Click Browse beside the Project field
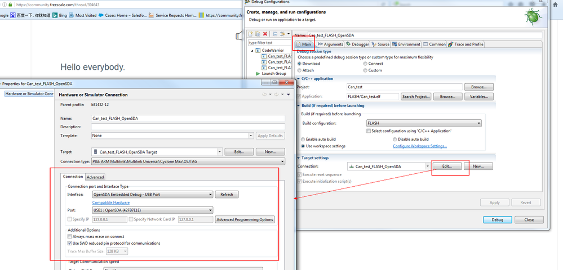 click(478, 87)
